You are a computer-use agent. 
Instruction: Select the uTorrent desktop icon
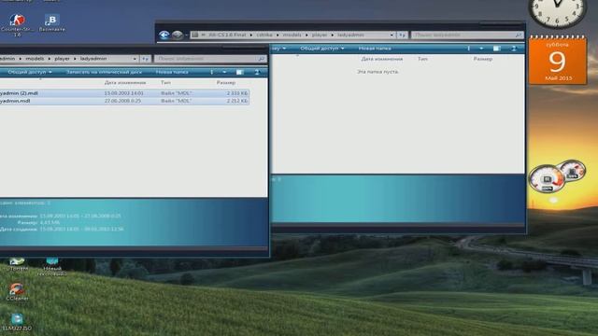click(17, 264)
